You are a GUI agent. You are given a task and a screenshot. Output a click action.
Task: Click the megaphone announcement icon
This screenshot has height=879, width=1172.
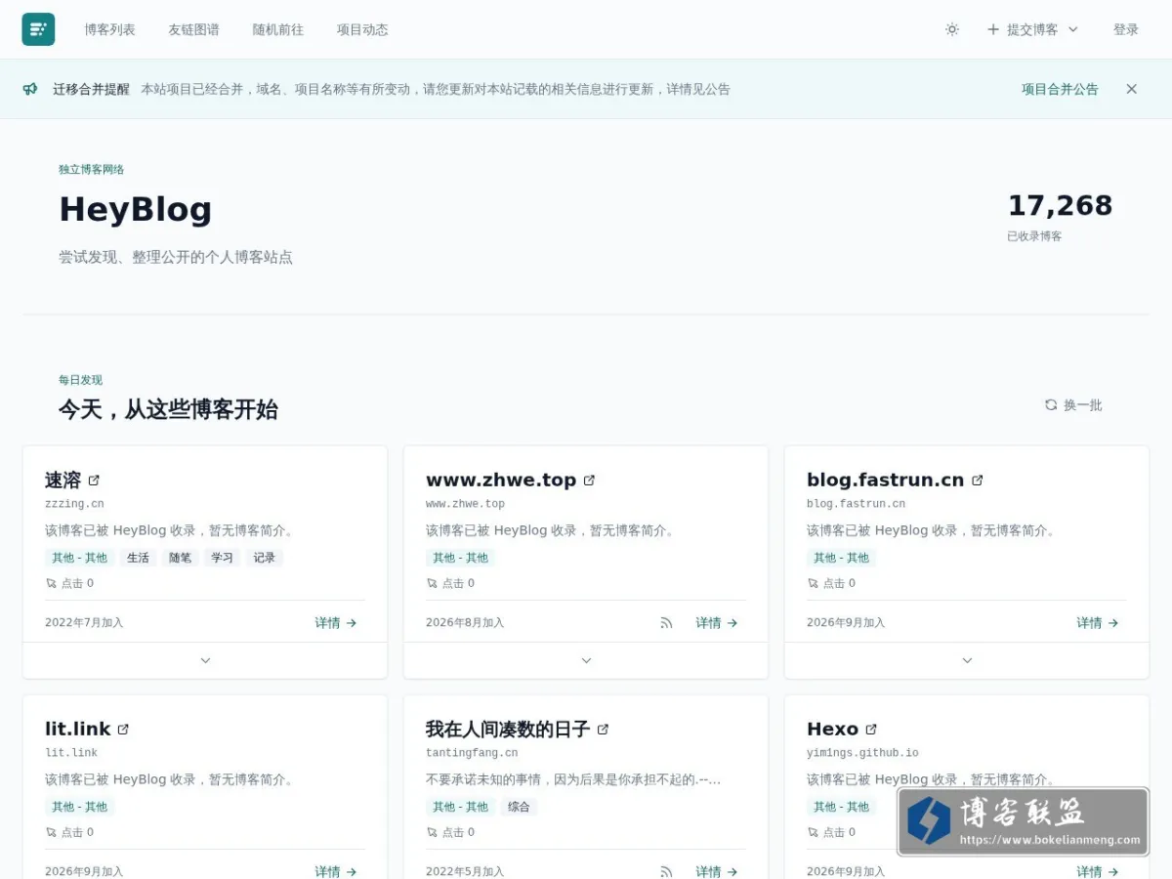tap(30, 89)
